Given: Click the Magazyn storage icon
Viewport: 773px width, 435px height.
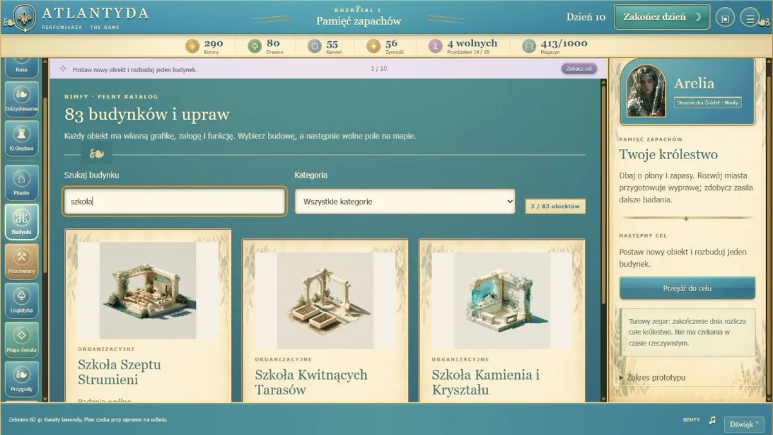Looking at the screenshot, I should tap(529, 46).
